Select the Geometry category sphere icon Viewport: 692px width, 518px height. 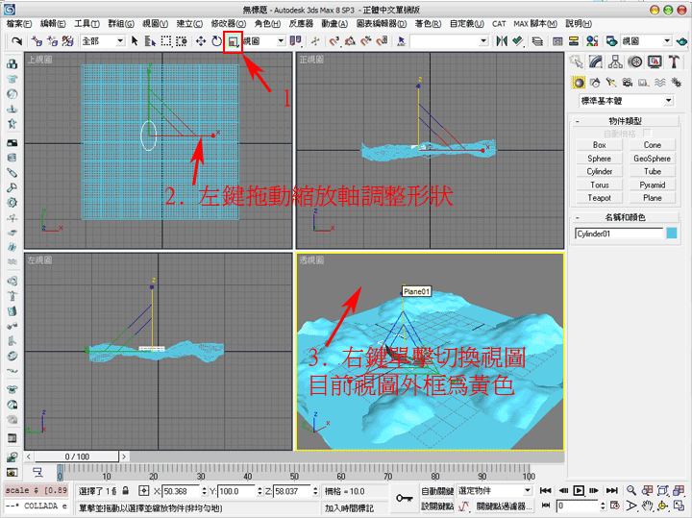pyautogui.click(x=579, y=83)
